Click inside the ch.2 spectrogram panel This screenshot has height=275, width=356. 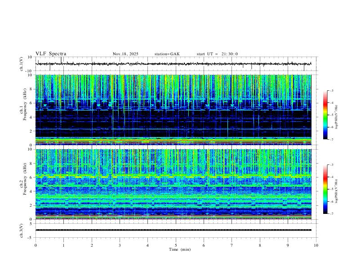tap(174, 184)
